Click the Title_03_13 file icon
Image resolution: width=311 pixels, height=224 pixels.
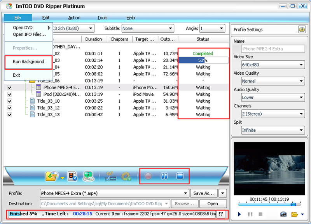click(x=33, y=114)
